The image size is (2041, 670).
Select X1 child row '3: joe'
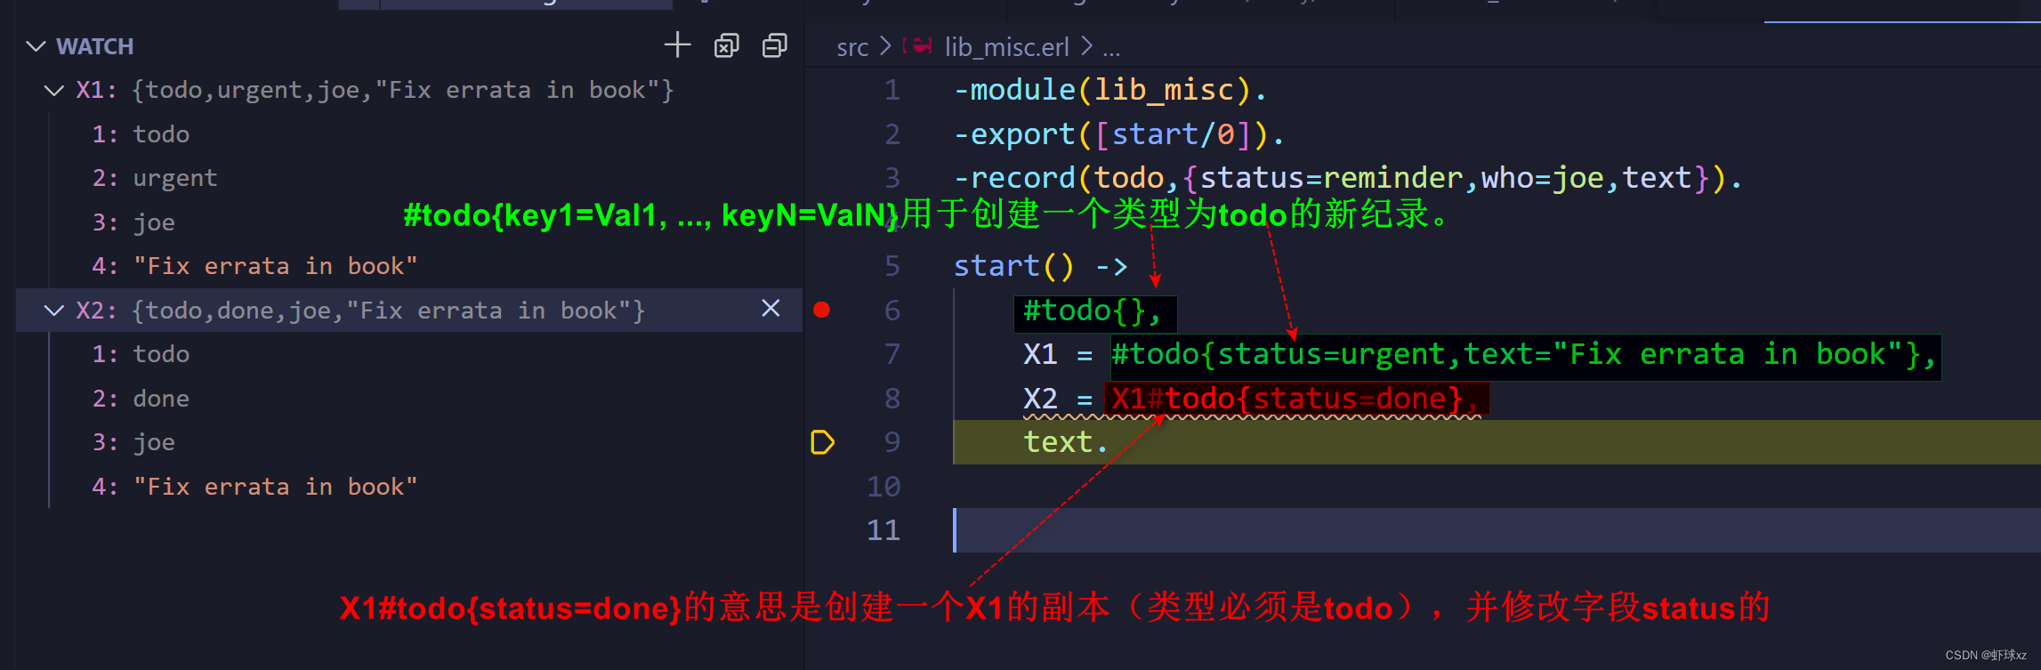pyautogui.click(x=409, y=222)
